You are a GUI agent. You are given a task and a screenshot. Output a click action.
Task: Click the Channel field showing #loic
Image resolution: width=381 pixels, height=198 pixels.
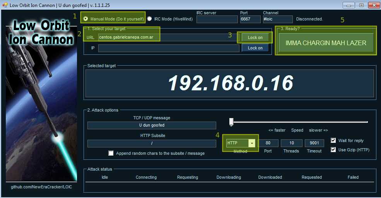[278, 19]
